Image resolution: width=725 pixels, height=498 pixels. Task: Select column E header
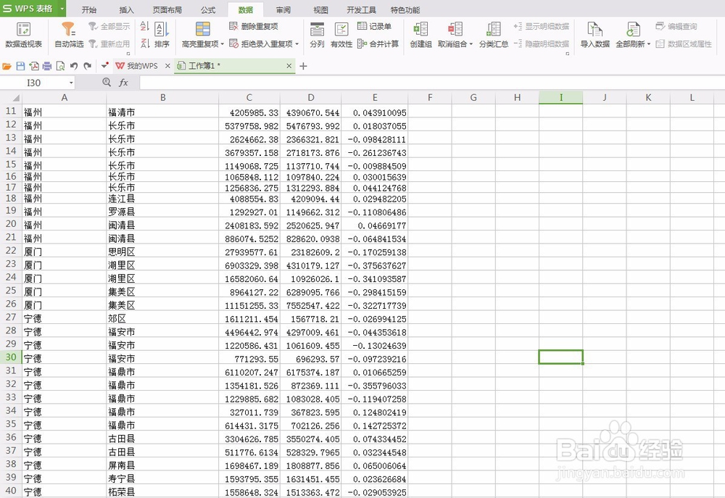click(x=375, y=98)
